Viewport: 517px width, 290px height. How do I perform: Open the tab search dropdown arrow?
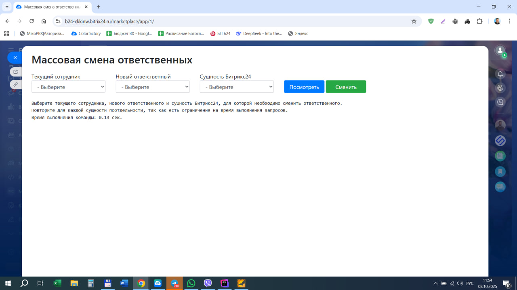[7, 7]
